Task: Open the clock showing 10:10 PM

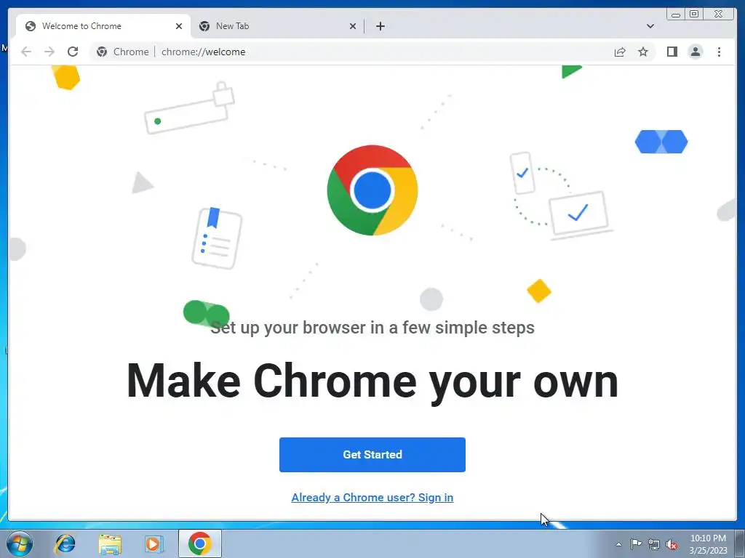Action: click(708, 544)
